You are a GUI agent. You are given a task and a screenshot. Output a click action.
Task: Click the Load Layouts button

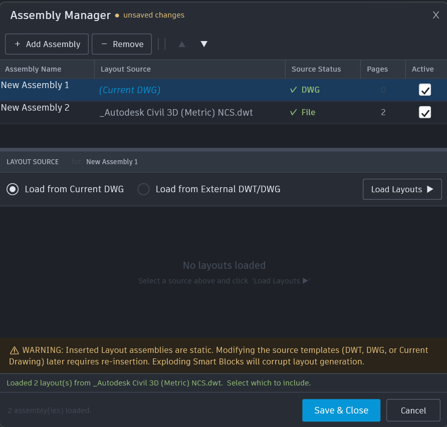point(402,189)
